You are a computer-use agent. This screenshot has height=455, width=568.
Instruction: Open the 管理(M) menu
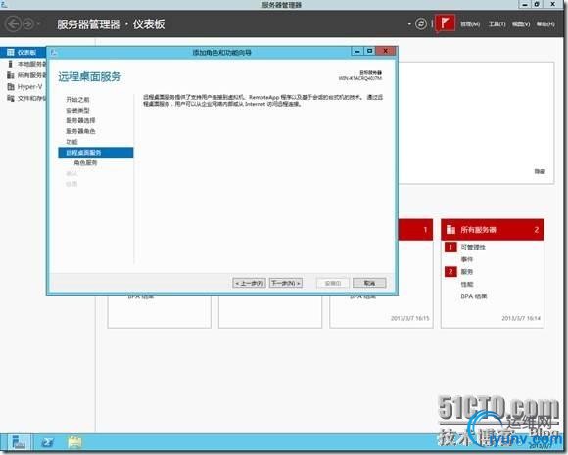[470, 24]
